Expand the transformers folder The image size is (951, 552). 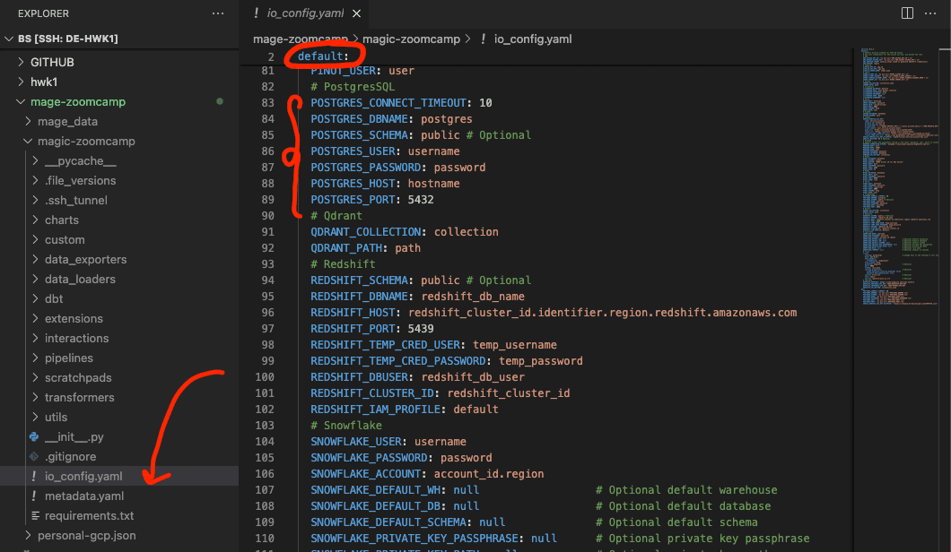pyautogui.click(x=35, y=397)
